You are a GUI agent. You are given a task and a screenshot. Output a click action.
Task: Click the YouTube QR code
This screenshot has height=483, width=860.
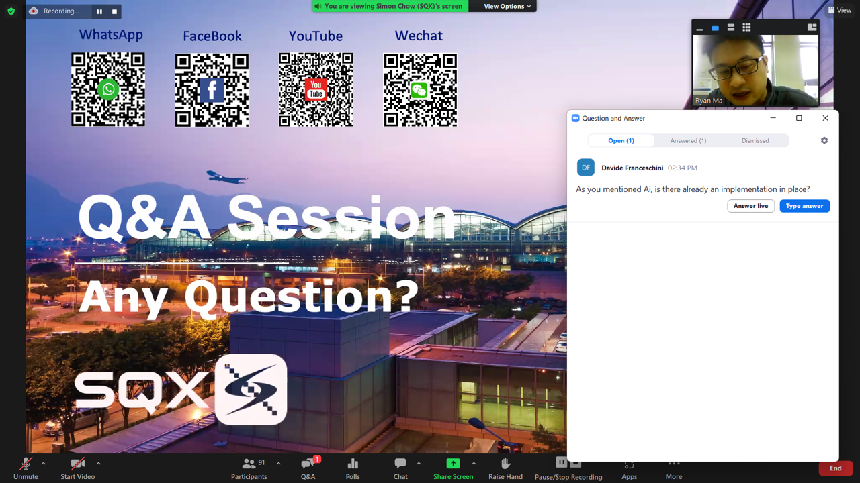[316, 90]
